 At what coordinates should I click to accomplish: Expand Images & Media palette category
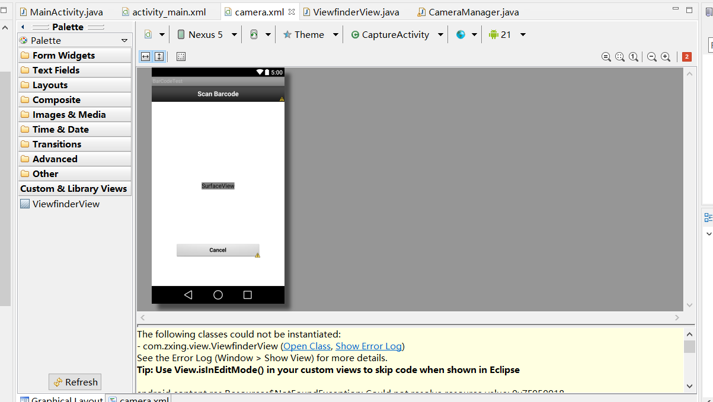pos(75,114)
